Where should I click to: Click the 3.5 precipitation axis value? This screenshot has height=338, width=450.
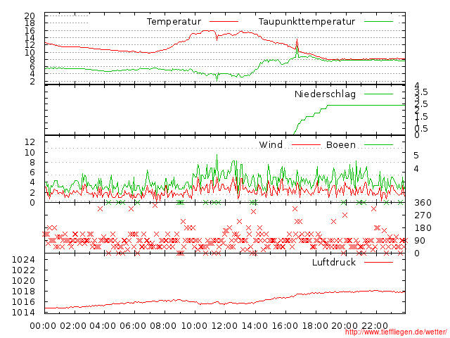[x=421, y=92]
